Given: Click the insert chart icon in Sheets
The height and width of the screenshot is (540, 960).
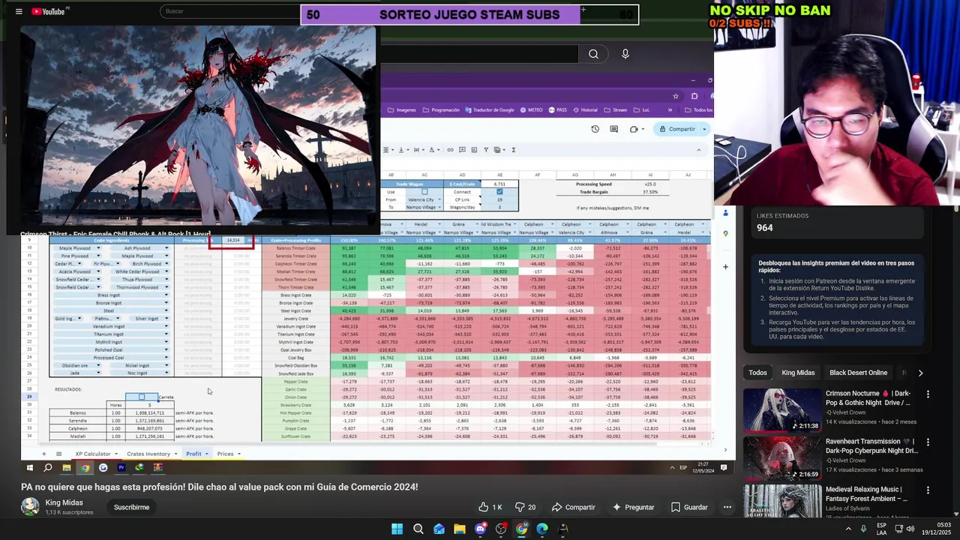Looking at the screenshot, I should tap(474, 150).
